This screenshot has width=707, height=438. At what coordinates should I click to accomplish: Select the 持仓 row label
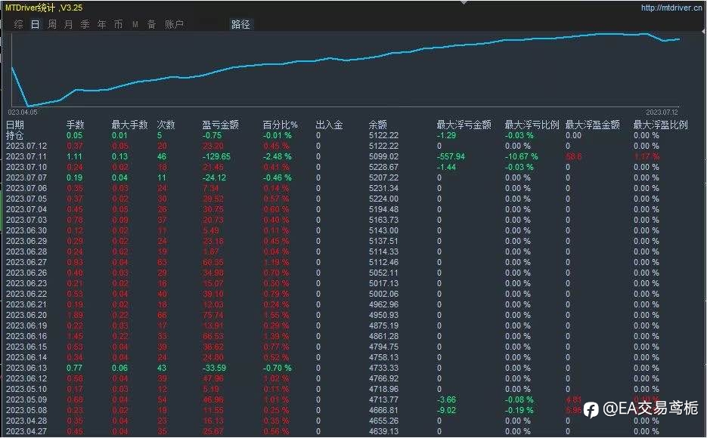15,135
